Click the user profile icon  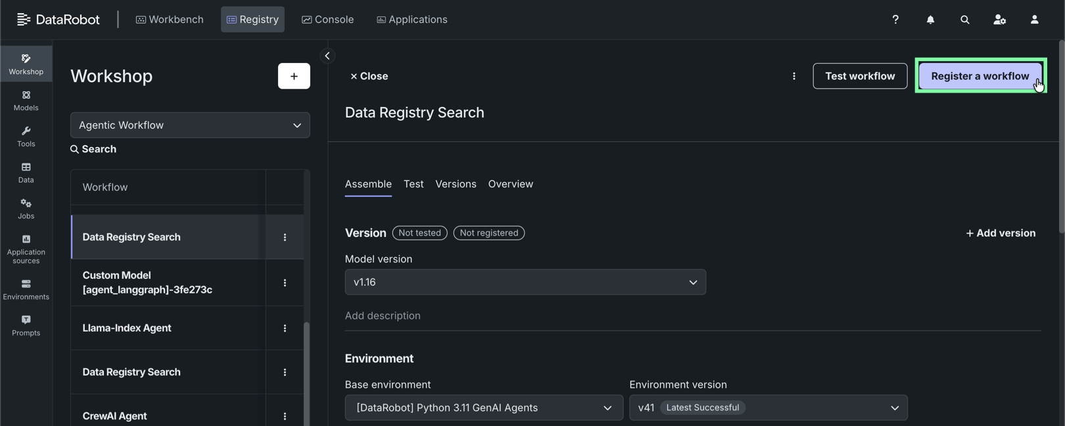pyautogui.click(x=1034, y=20)
